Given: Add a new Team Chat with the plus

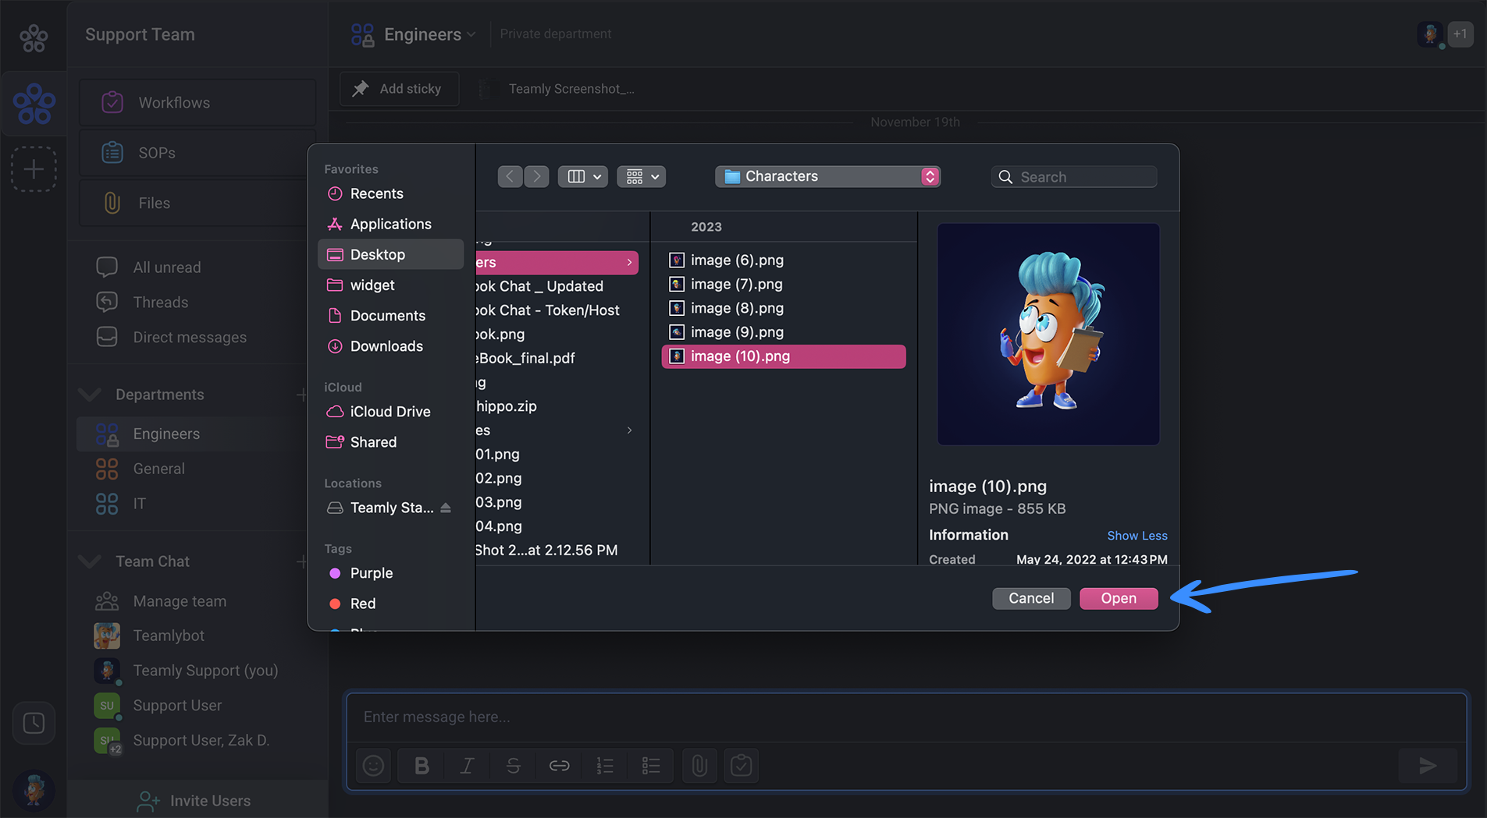Looking at the screenshot, I should 301,561.
